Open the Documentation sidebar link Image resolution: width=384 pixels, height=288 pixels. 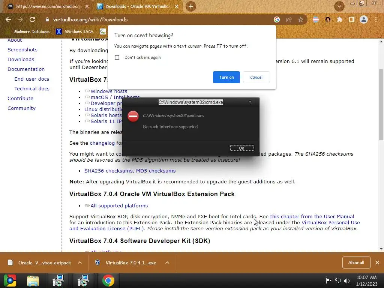26,69
